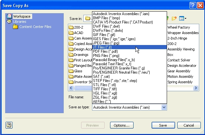Image resolution: width=205 pixels, height=135 pixels.
Task: Select the Motion Assembly item
Action: click(180, 76)
